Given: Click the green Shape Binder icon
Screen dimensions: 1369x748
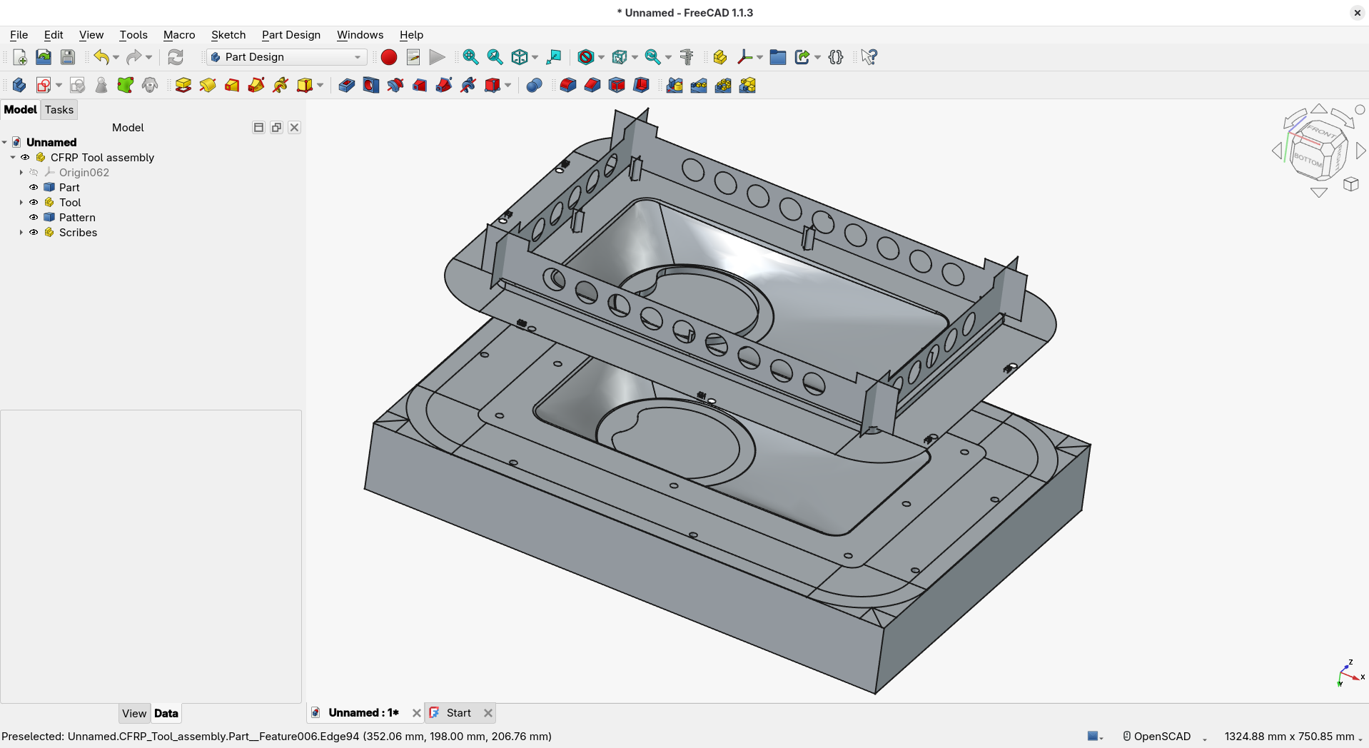Looking at the screenshot, I should pos(126,86).
